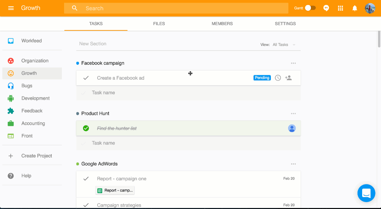
Task: Click the Bugs headset icon
Action: click(x=11, y=86)
